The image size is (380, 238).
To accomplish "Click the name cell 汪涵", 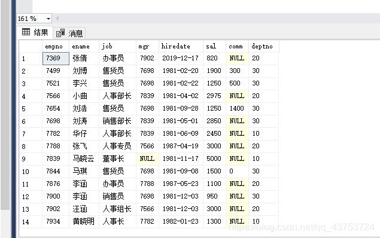I will [84, 209].
